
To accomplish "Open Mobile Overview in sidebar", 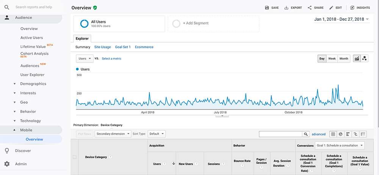I will (34, 140).
